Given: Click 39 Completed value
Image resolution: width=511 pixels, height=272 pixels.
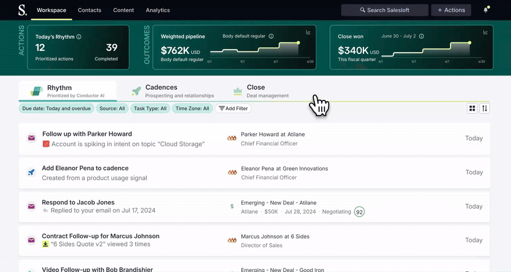Looking at the screenshot, I should coord(111,48).
